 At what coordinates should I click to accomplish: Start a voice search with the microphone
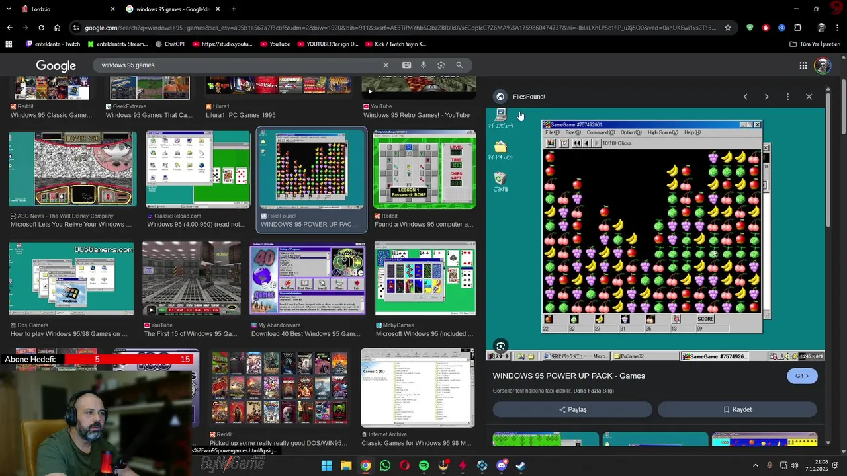[x=423, y=65]
